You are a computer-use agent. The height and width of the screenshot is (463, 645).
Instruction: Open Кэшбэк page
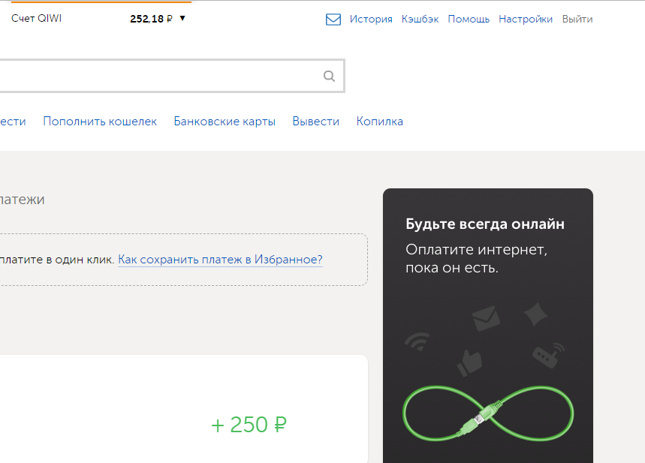(x=420, y=19)
